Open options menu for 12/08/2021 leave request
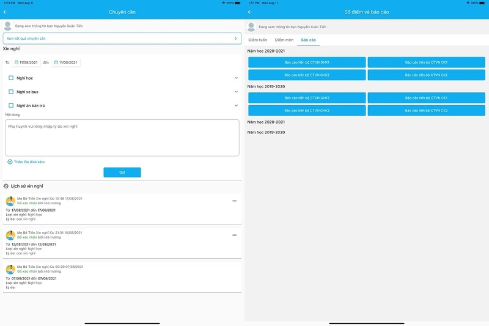The height and width of the screenshot is (326, 489). [234, 235]
